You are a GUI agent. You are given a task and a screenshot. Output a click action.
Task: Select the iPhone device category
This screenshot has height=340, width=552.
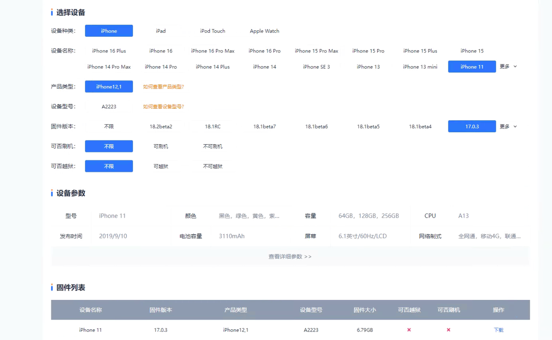coord(109,31)
